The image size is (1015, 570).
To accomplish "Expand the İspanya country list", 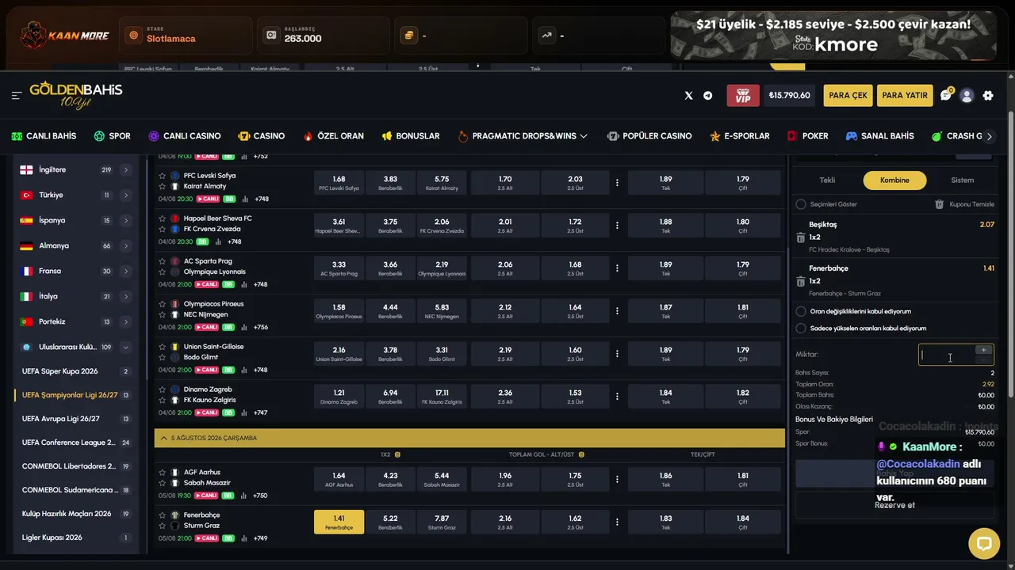I will point(125,220).
